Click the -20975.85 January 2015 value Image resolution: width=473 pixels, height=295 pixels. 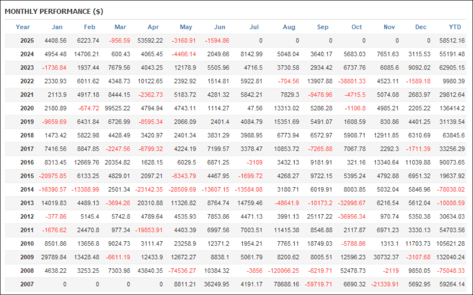click(53, 176)
